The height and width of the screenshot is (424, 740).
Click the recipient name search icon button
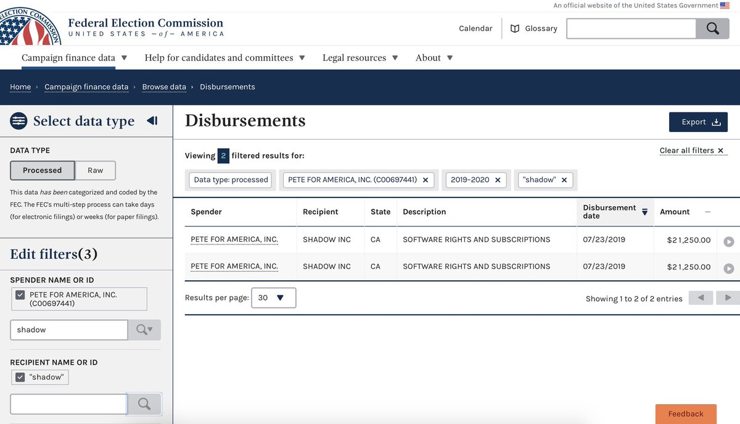(144, 404)
